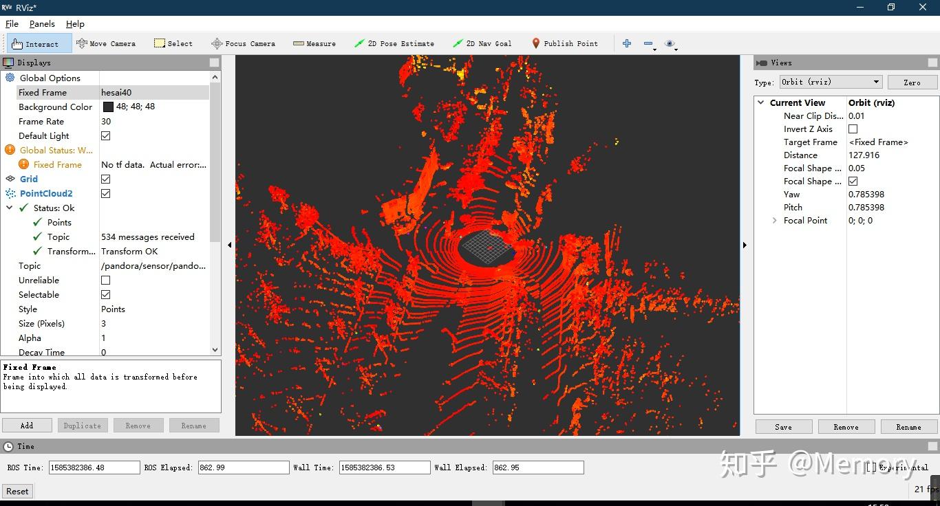Viewport: 940px width, 506px height.
Task: Uncheck the PointCloud2 display checkbox
Action: tap(106, 194)
